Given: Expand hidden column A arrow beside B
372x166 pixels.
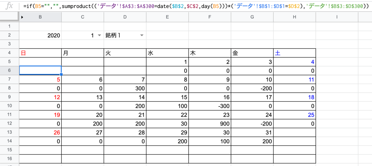Looking at the screenshot, I should (x=22, y=17).
